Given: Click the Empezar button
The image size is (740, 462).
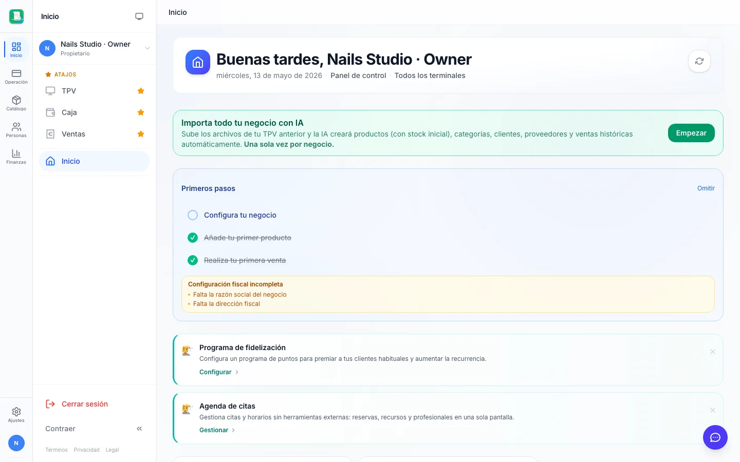Looking at the screenshot, I should click(x=691, y=133).
